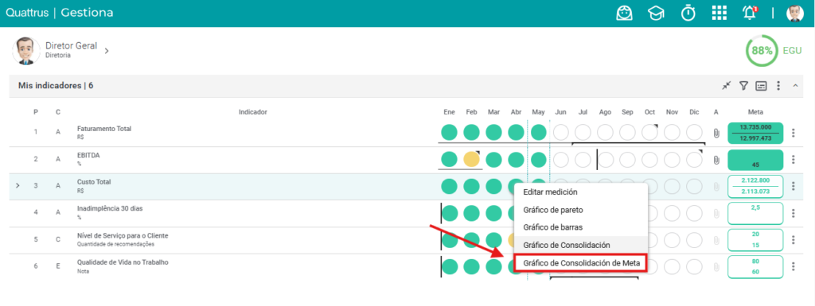Open the notifications bell icon
Image resolution: width=815 pixels, height=306 pixels.
(749, 13)
